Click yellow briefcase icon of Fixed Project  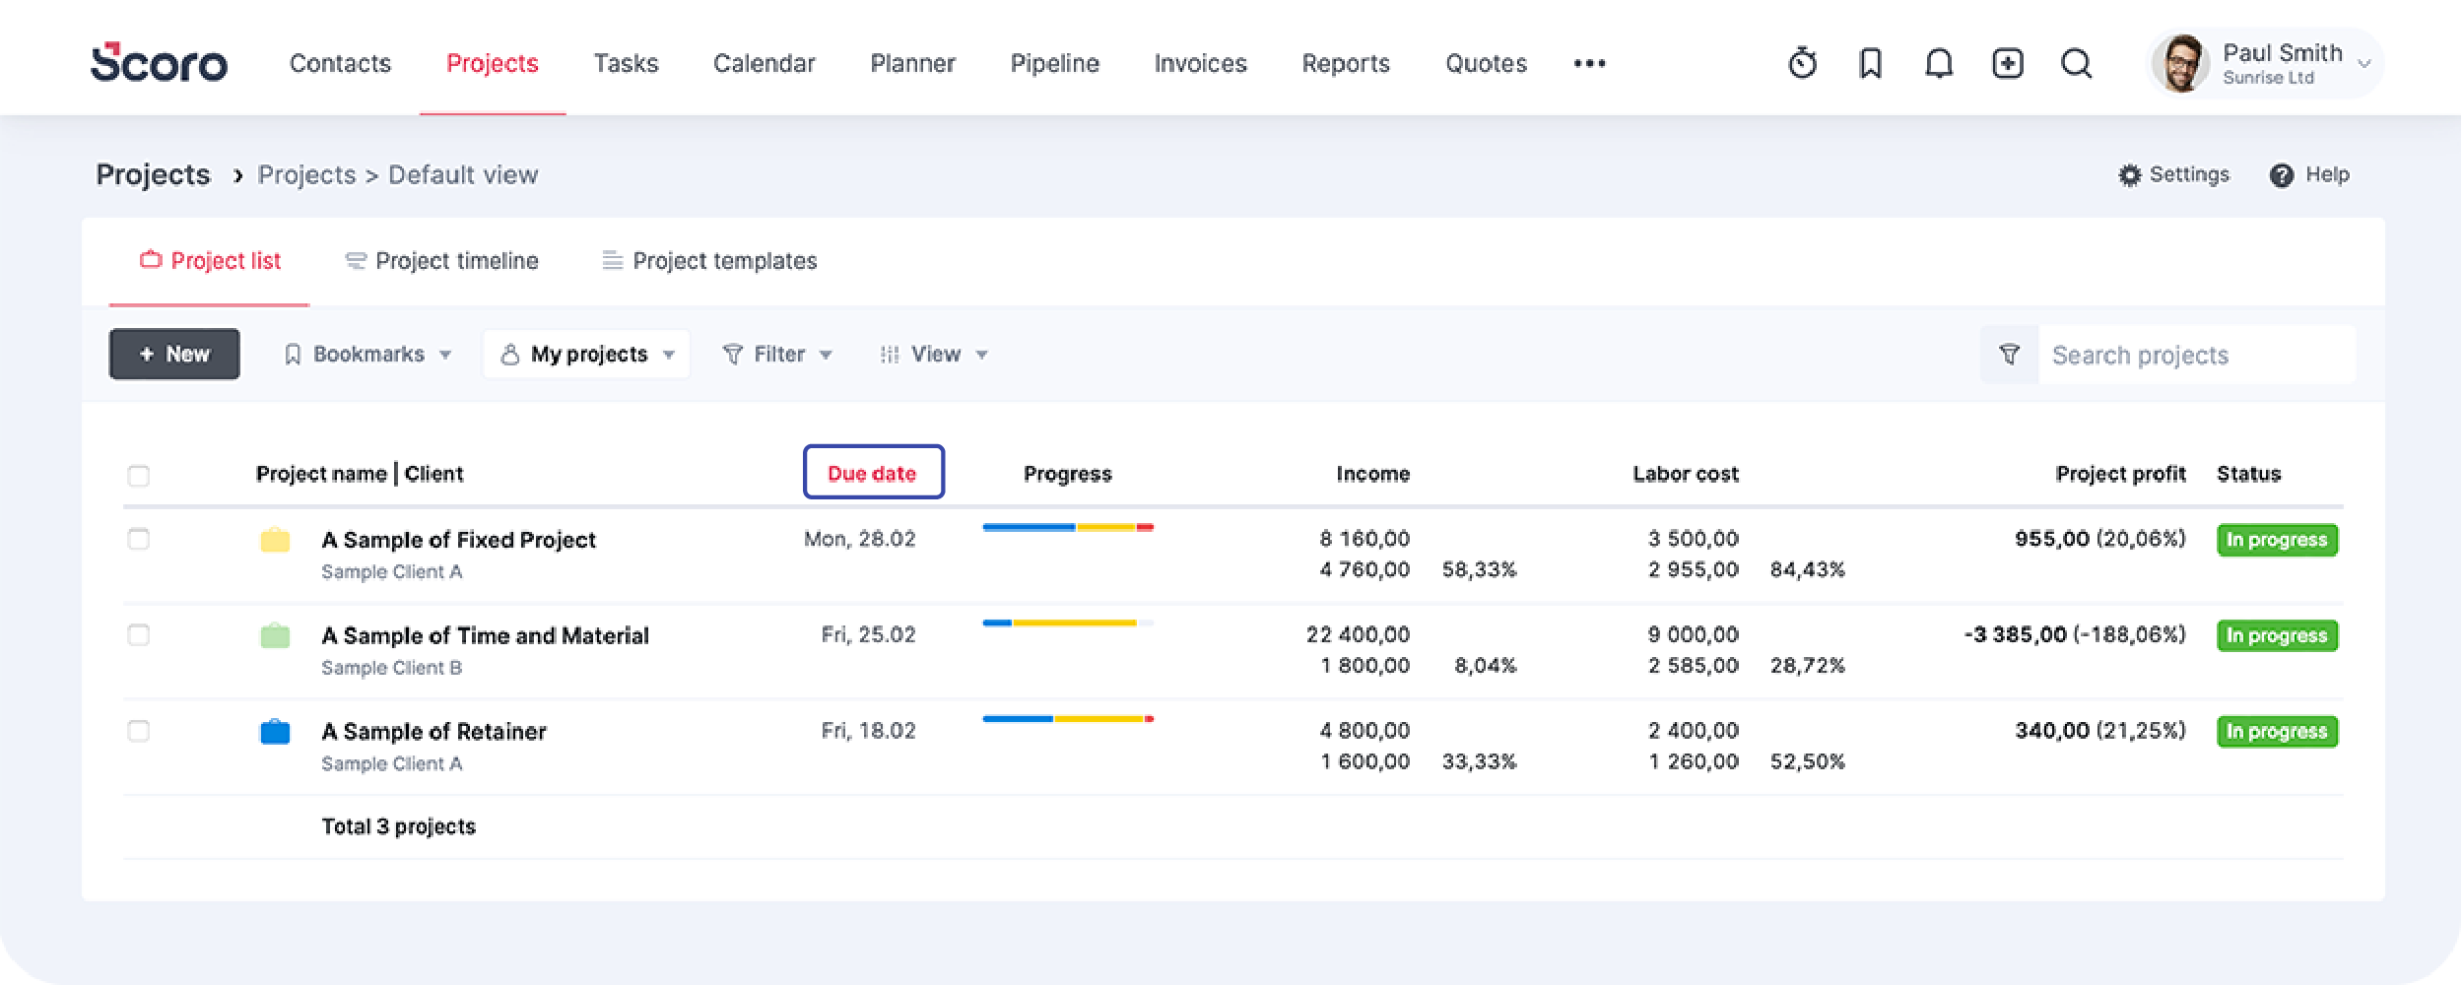[x=275, y=539]
